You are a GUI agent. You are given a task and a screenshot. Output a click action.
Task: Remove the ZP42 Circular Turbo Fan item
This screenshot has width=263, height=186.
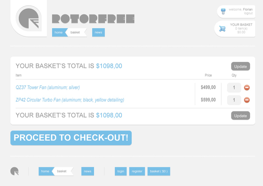pyautogui.click(x=247, y=100)
